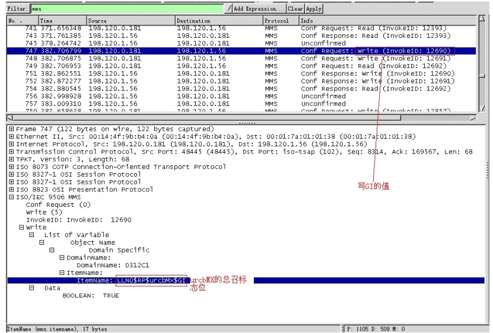Collapse the Data tree node
This screenshot has height=333, width=493.
click(32, 288)
